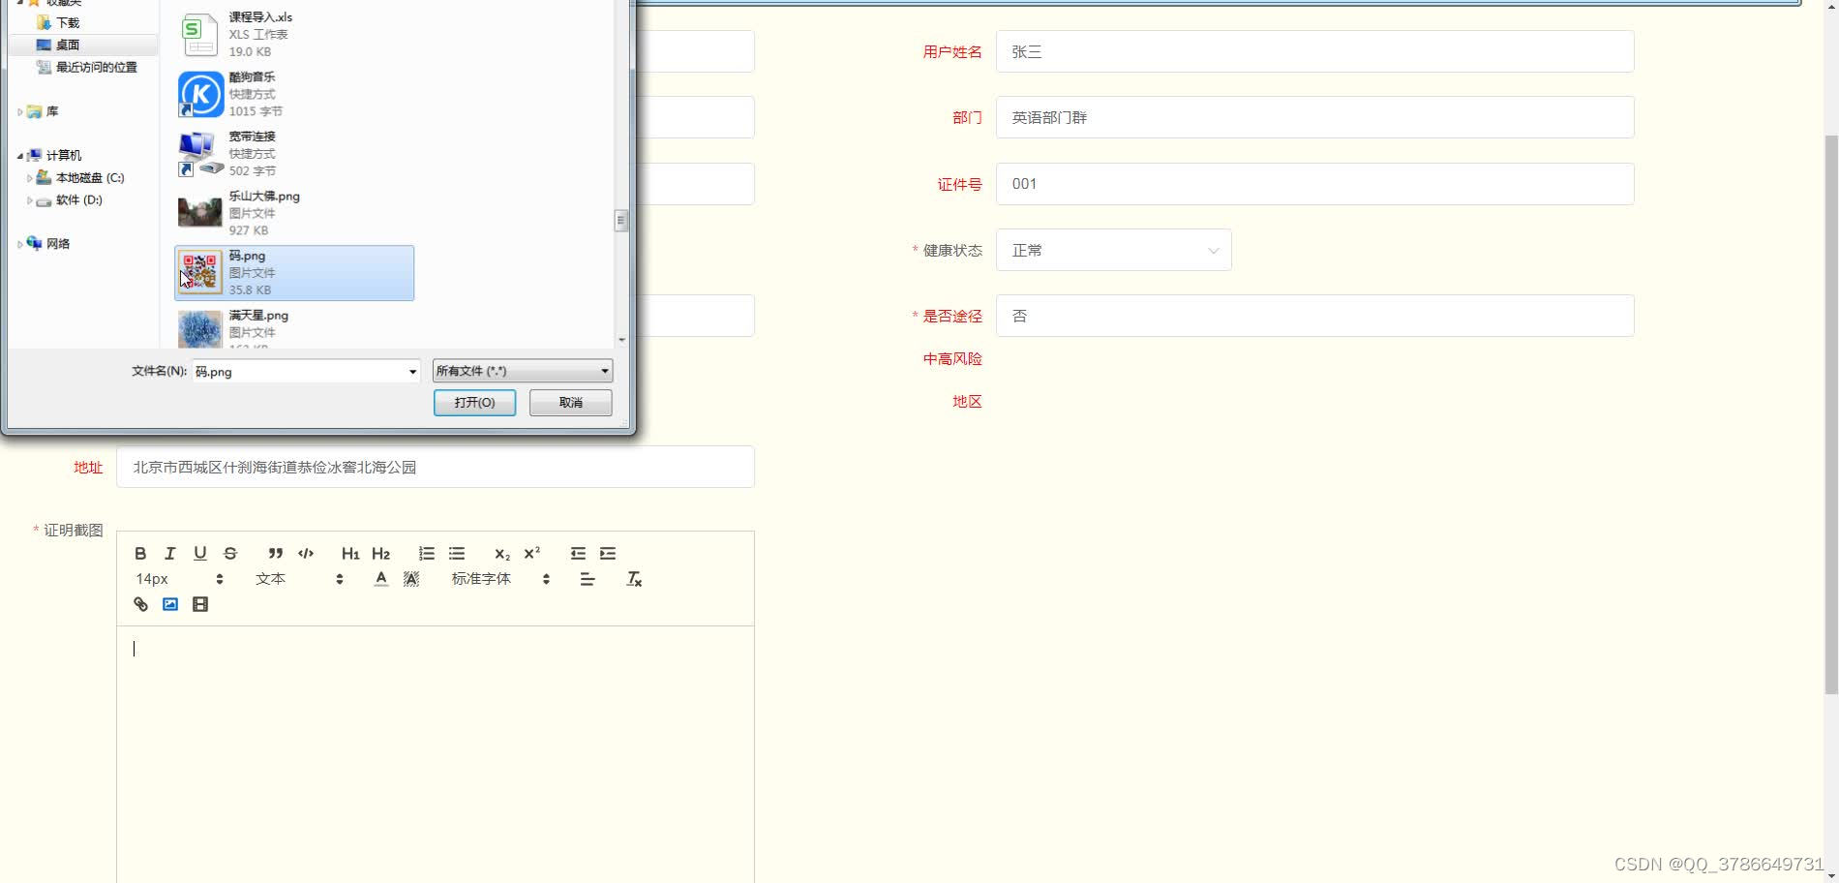Increase indent in editor

pyautogui.click(x=608, y=554)
